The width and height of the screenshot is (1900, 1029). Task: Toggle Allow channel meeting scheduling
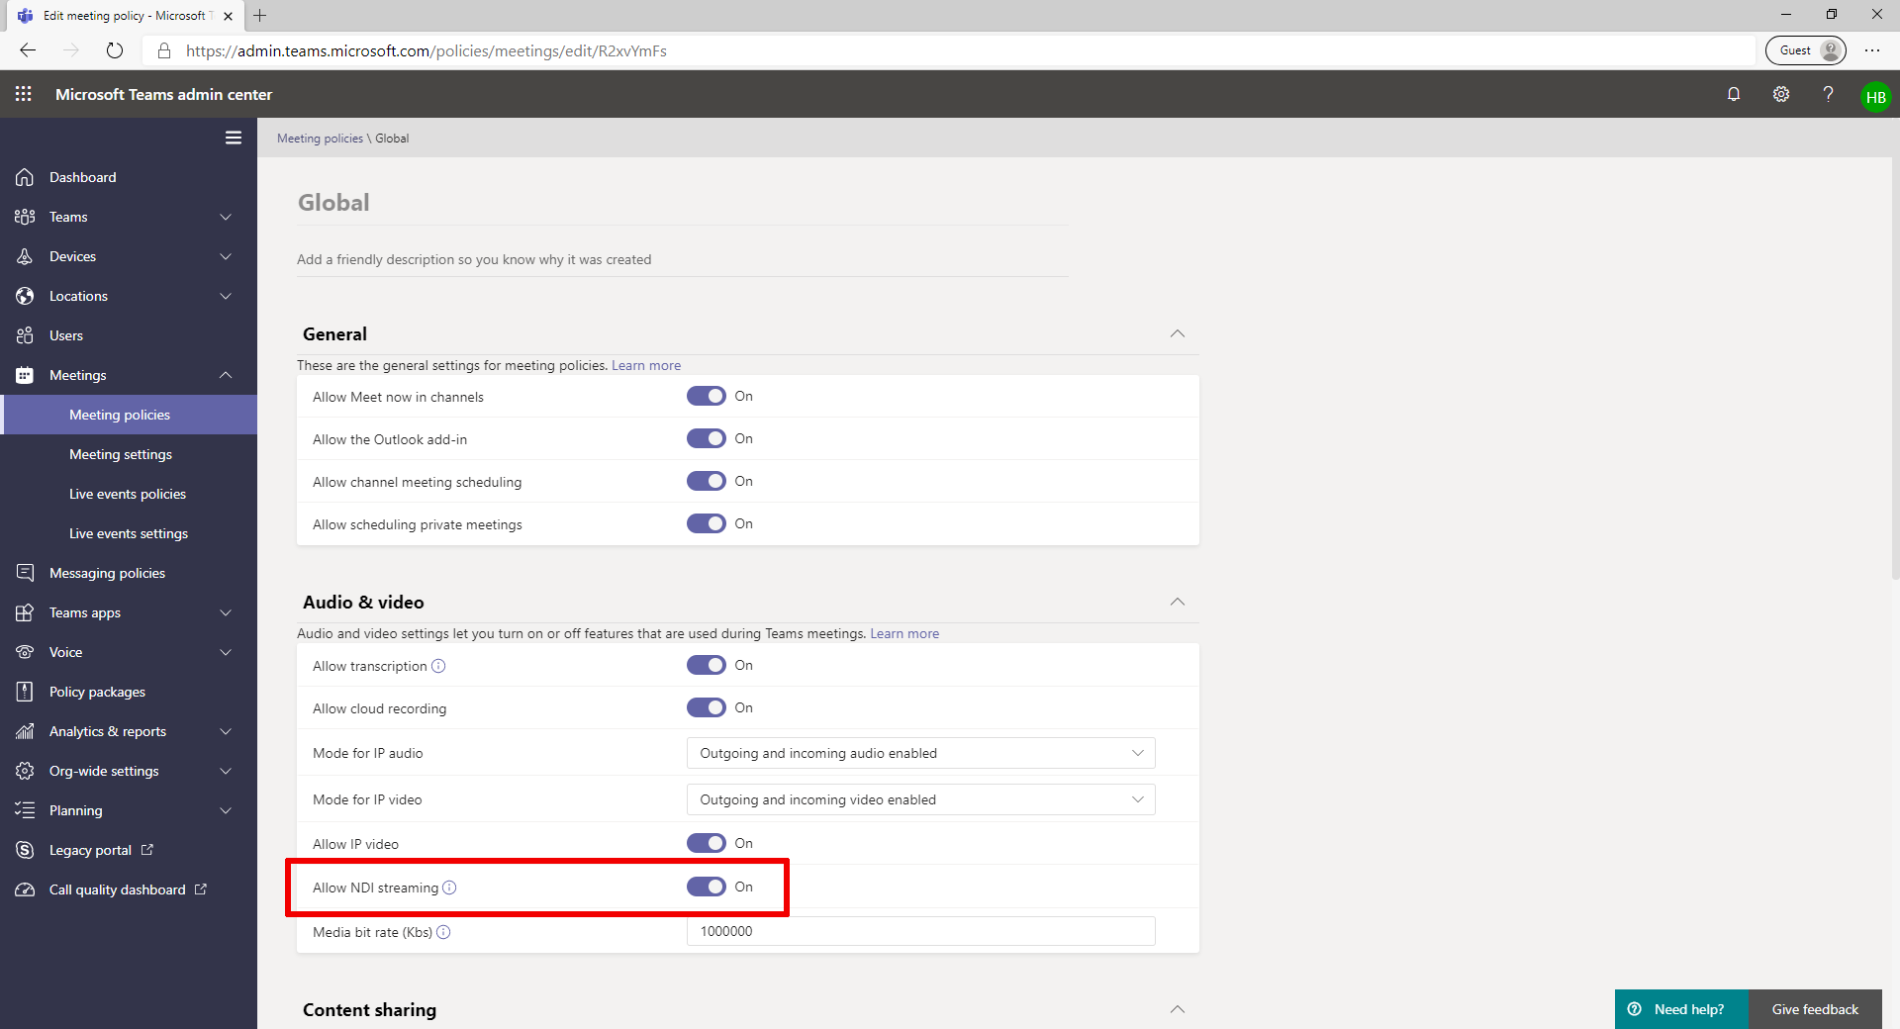tap(707, 481)
